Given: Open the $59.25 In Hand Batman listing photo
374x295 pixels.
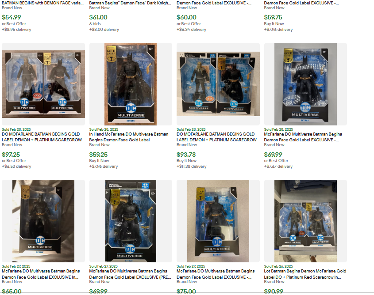Looking at the screenshot, I should click(x=131, y=84).
